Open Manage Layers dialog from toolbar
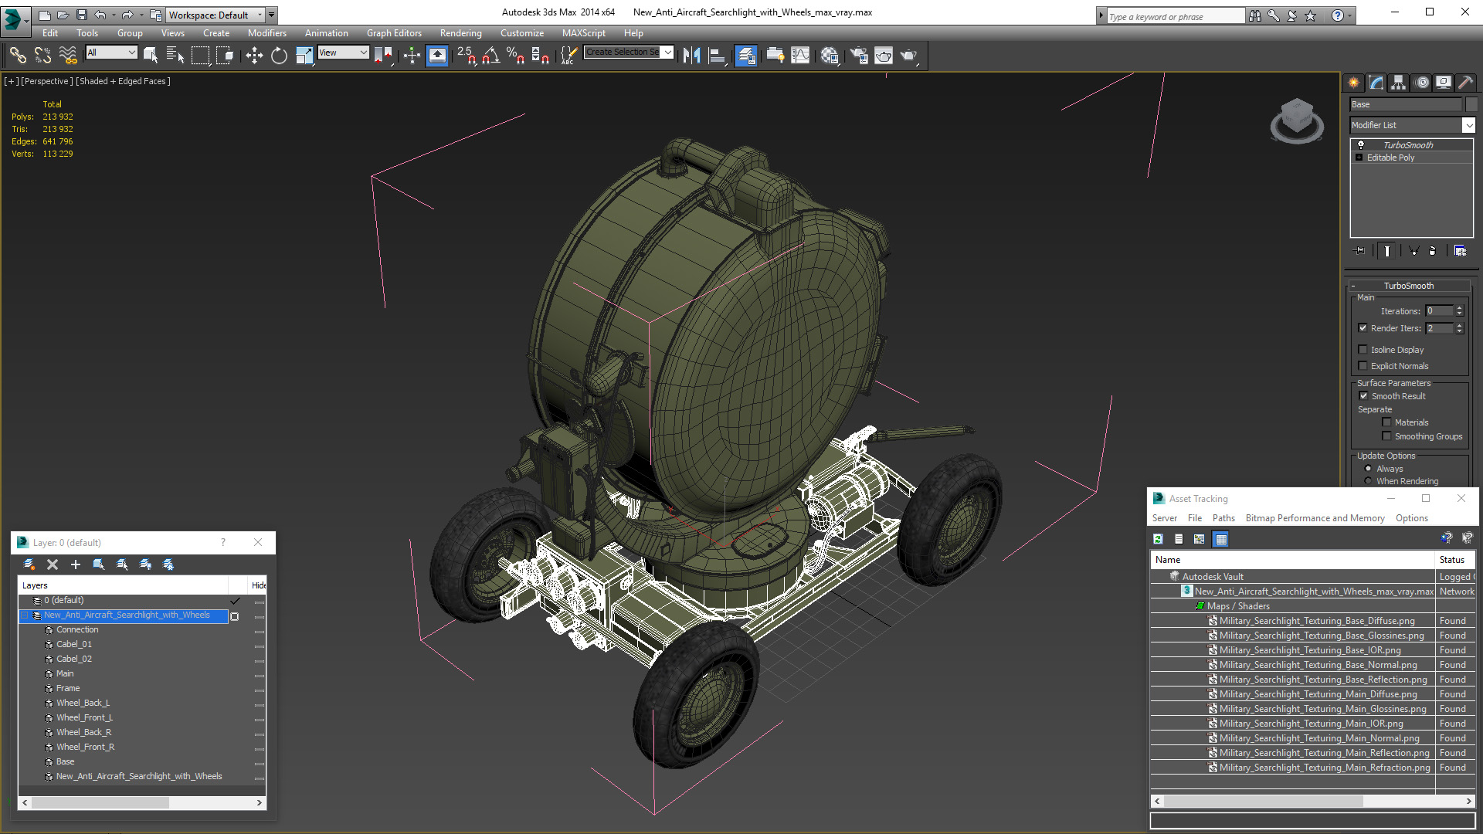Viewport: 1483px width, 834px height. (x=745, y=55)
